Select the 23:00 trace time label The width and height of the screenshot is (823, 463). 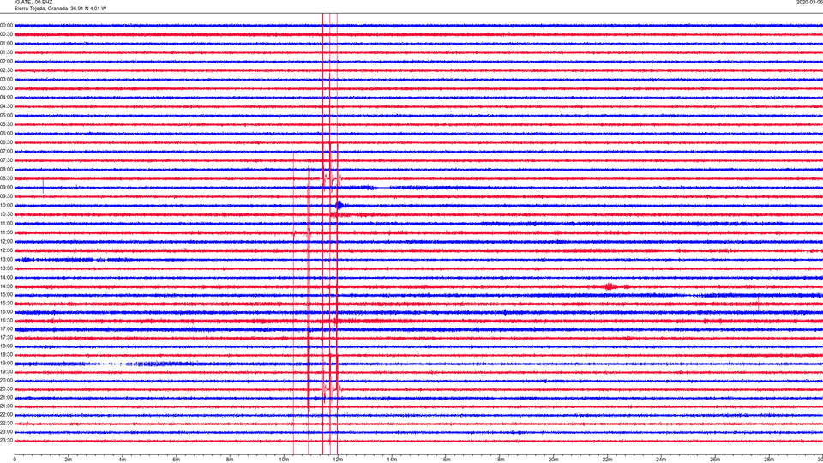pyautogui.click(x=6, y=432)
